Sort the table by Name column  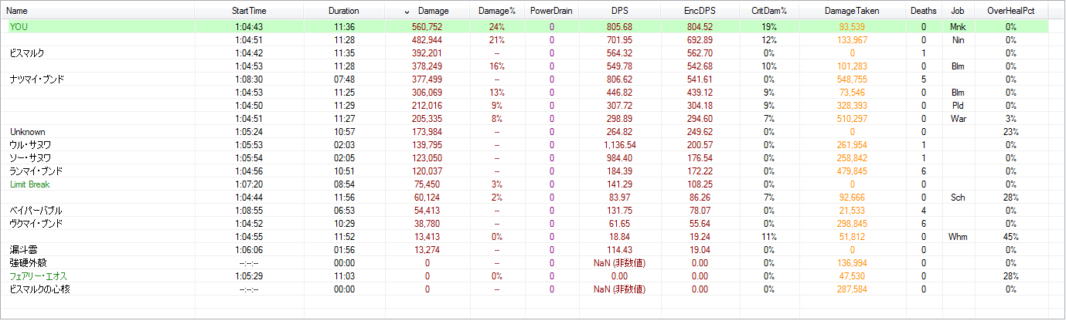click(17, 12)
